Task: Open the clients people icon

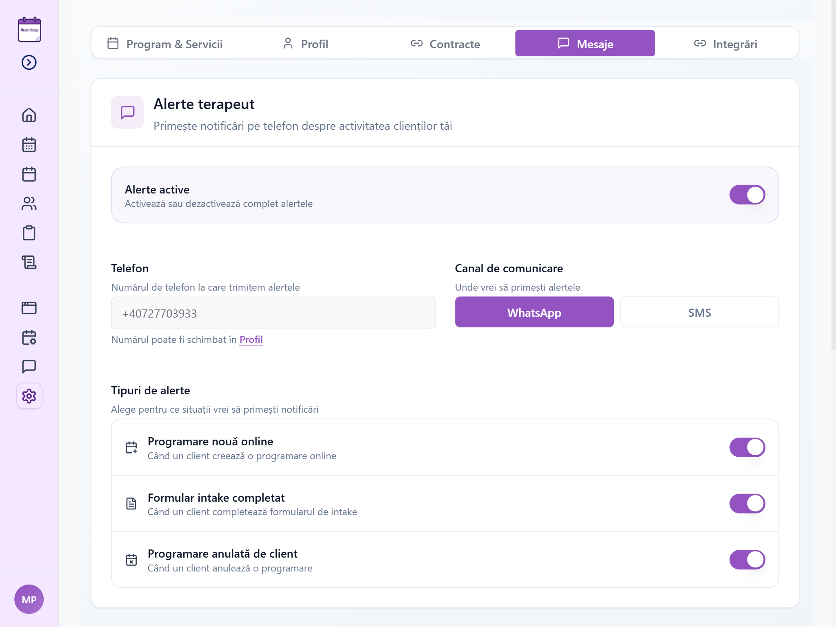Action: [x=29, y=204]
